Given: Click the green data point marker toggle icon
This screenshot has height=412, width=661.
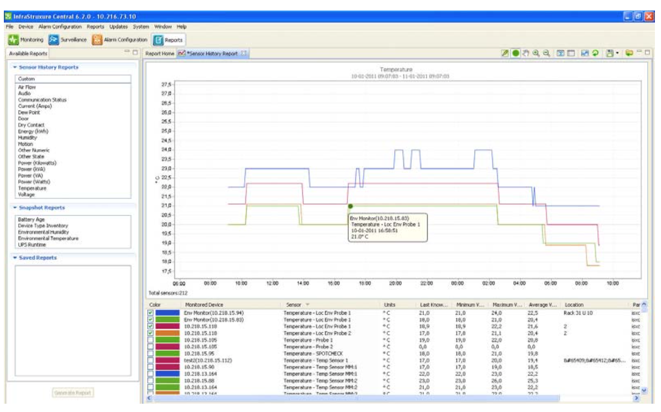Looking at the screenshot, I should click(515, 54).
